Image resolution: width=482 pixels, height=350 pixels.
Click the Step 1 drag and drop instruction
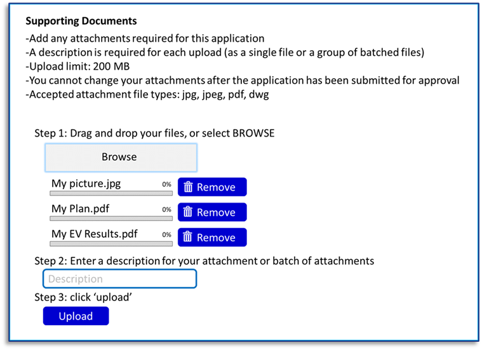(154, 133)
